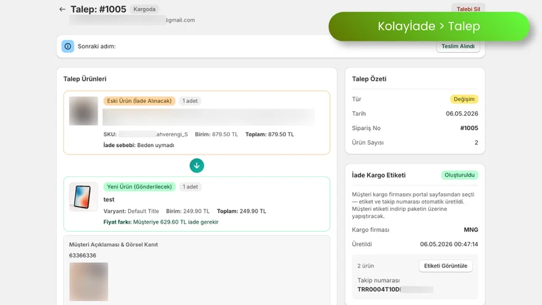Click the Toplam: 249.90 TL value
Image resolution: width=542 pixels, height=305 pixels.
(x=241, y=211)
